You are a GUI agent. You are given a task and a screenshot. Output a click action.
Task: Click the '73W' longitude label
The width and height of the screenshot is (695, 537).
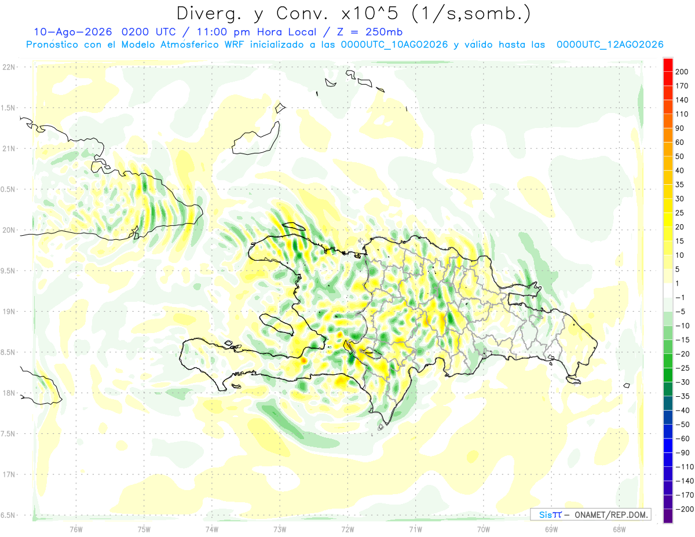(x=280, y=529)
